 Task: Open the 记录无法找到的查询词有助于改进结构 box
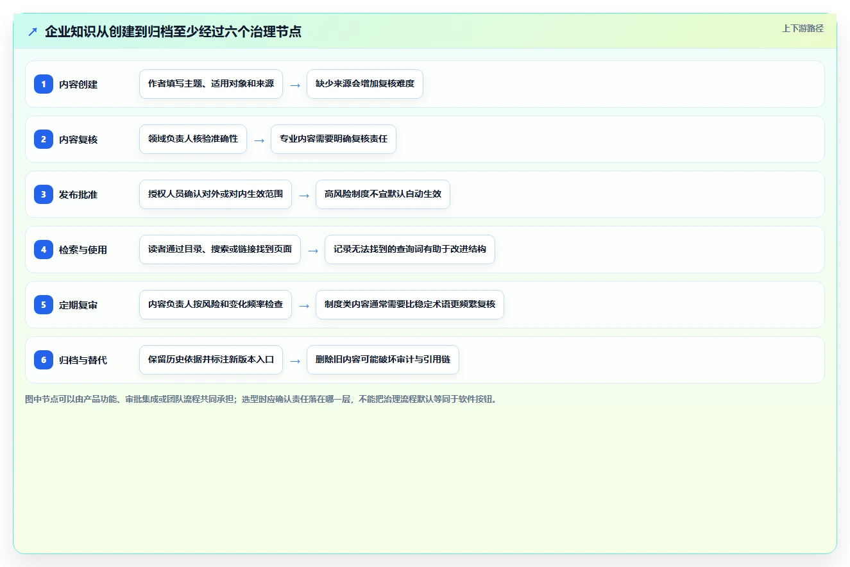click(410, 250)
